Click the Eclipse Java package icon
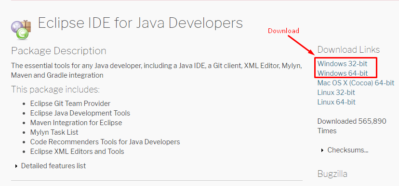This screenshot has height=186, width=399. click(x=21, y=30)
